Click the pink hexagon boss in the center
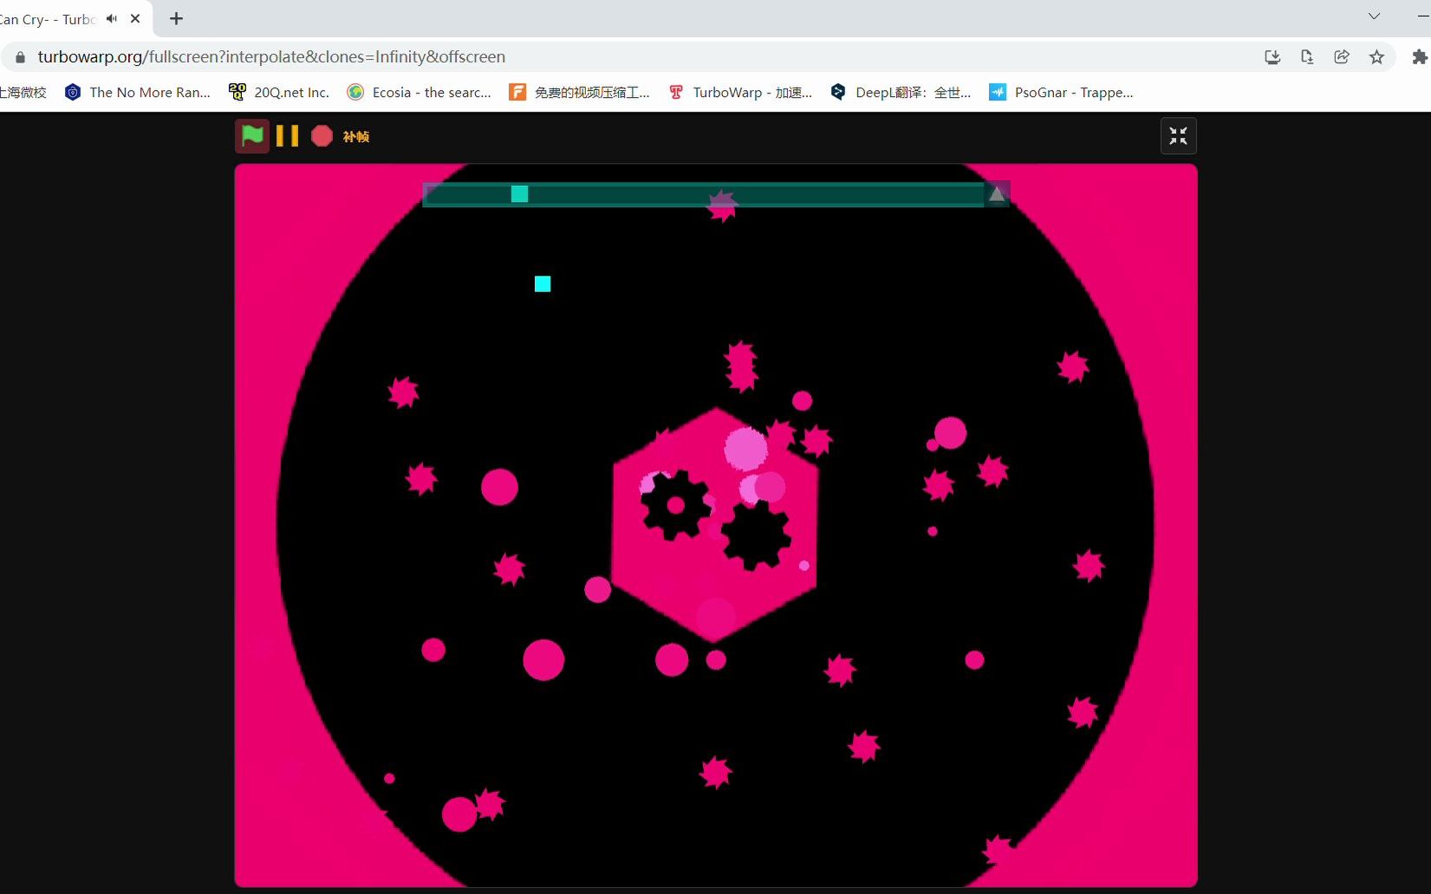Viewport: 1431px width, 894px height. pos(714,525)
